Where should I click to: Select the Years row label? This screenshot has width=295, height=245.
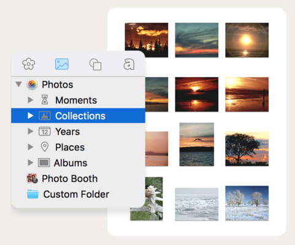(67, 132)
